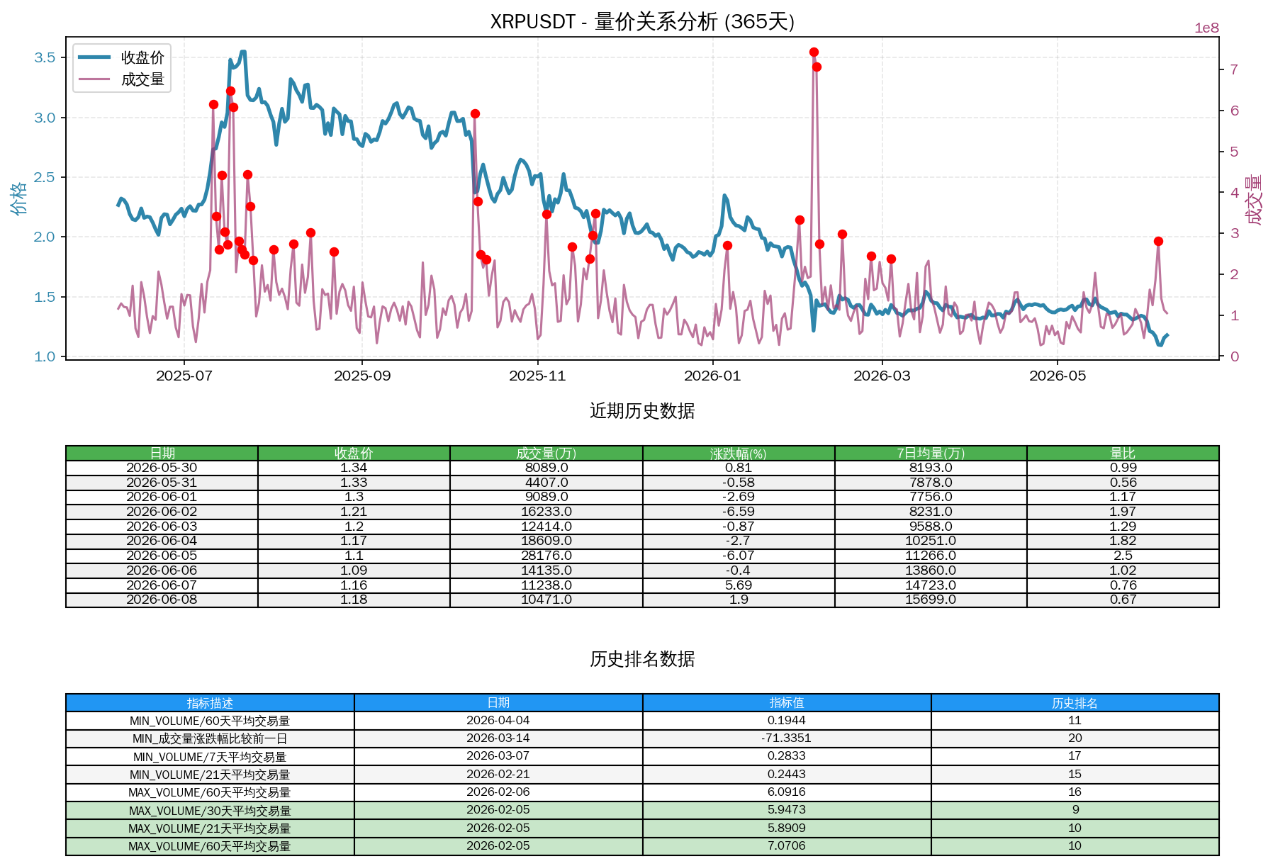1273x866 pixels.
Task: Click the highest red volume marker in February 2026
Action: tap(814, 52)
